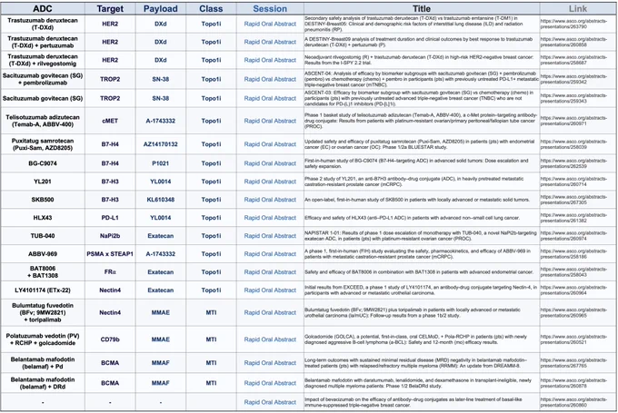The height and width of the screenshot is (413, 618).
Task: Click the NAPISTAR 1-01 title cell
Action: [x=421, y=236]
